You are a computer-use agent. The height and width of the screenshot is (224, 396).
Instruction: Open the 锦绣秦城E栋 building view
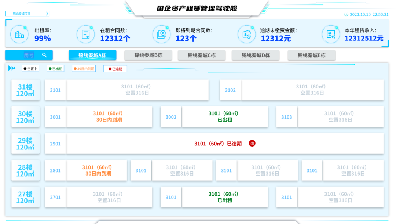(x=311, y=55)
